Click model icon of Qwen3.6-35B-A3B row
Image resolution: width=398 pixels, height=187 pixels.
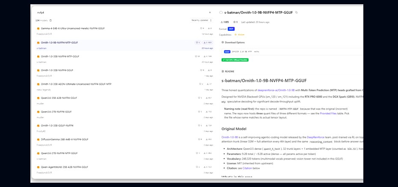point(39,98)
